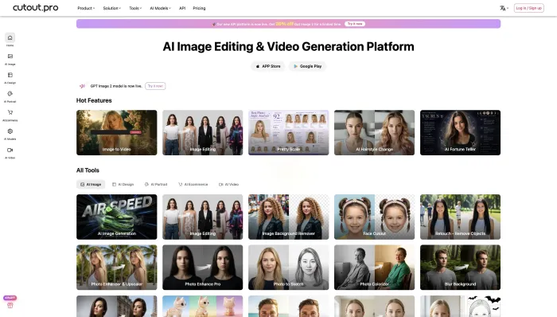Click the language translate icon in header
This screenshot has height=317, width=557.
coord(503,8)
